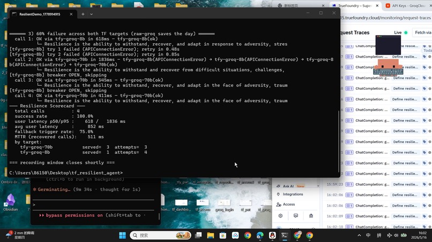
Task: Click the 16:02:10 trace timestamp
Action: 335,227
